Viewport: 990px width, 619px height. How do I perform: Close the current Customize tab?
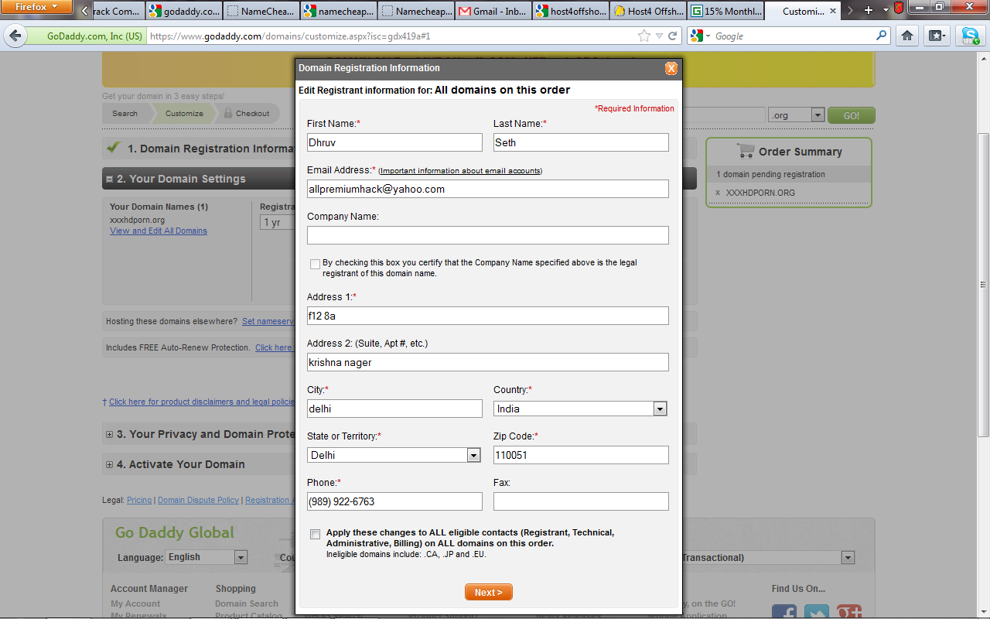click(x=833, y=12)
